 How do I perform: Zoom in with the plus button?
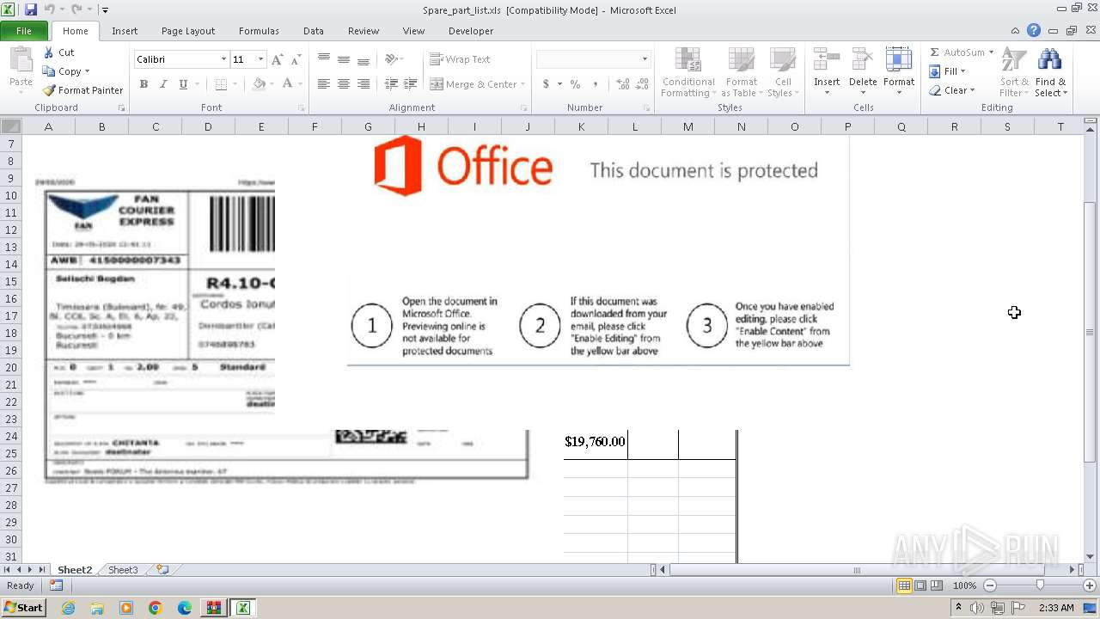[x=1089, y=585]
